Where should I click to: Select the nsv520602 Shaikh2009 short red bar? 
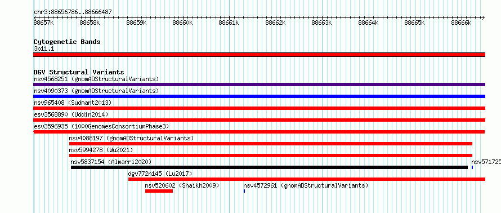click(159, 191)
